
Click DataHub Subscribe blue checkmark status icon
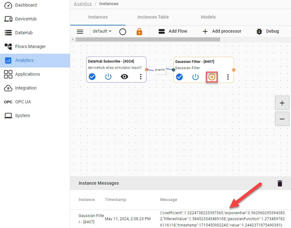pyautogui.click(x=92, y=77)
